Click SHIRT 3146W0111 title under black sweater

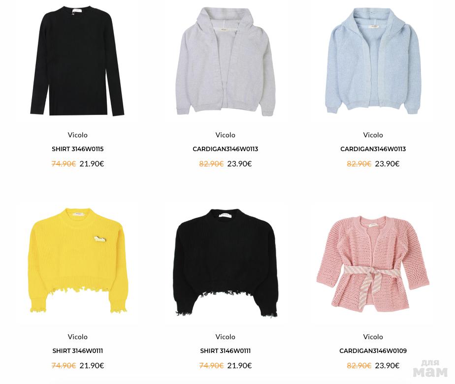tap(225, 351)
